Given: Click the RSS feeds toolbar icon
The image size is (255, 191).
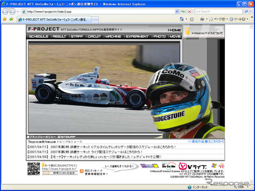Looking at the screenshot, I should pos(192,19).
